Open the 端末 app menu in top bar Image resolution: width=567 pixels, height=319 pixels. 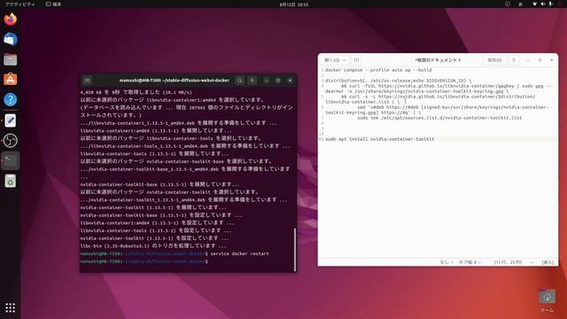point(54,4)
